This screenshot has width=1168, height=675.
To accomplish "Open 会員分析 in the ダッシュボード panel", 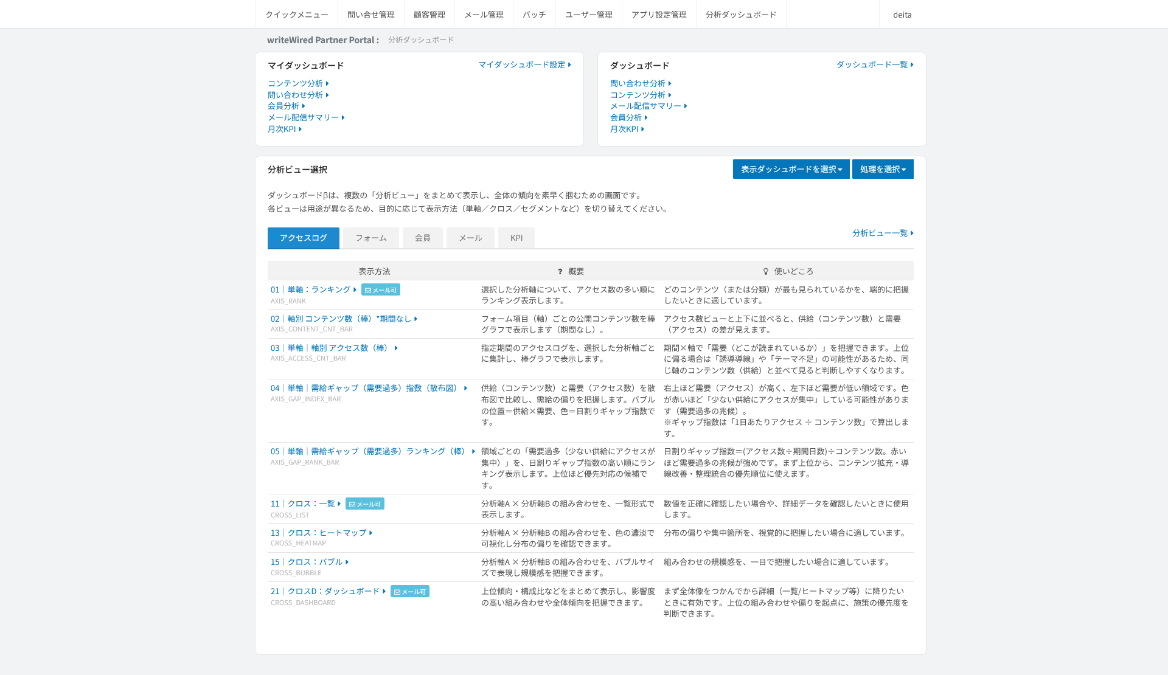I will 629,117.
